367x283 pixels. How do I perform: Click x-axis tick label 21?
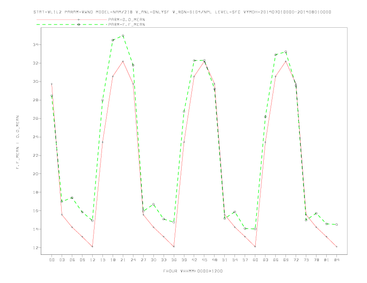pyautogui.click(x=123, y=260)
